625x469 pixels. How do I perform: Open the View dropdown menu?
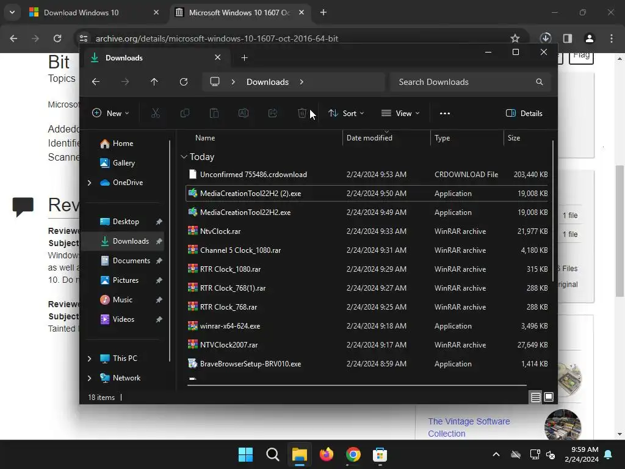(400, 113)
